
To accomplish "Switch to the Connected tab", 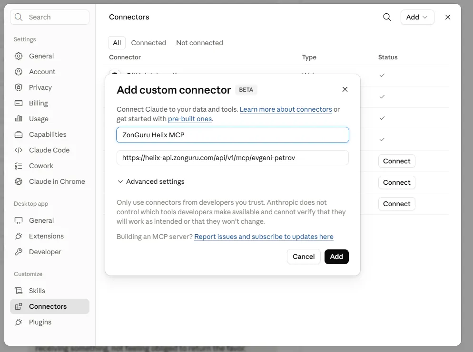I will coord(148,43).
